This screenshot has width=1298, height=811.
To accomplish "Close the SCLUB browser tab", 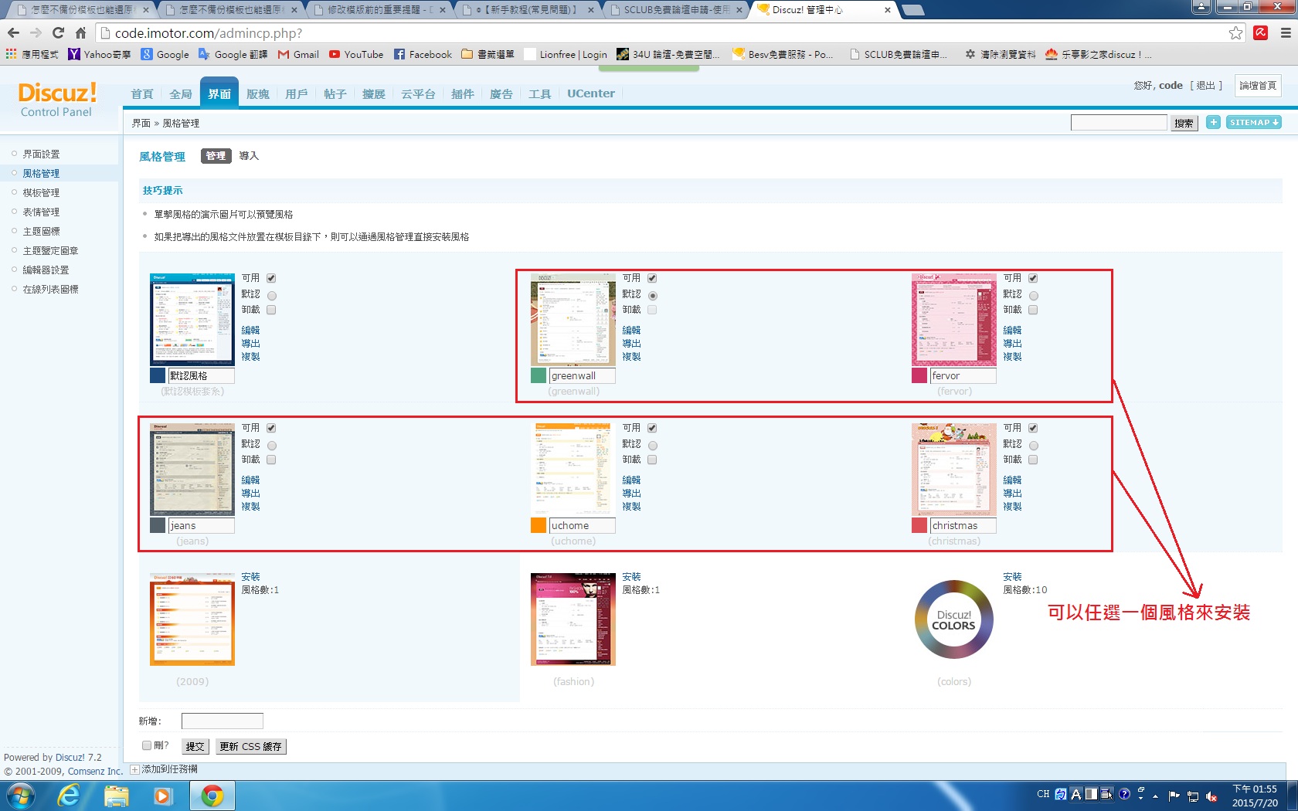I will click(x=739, y=10).
